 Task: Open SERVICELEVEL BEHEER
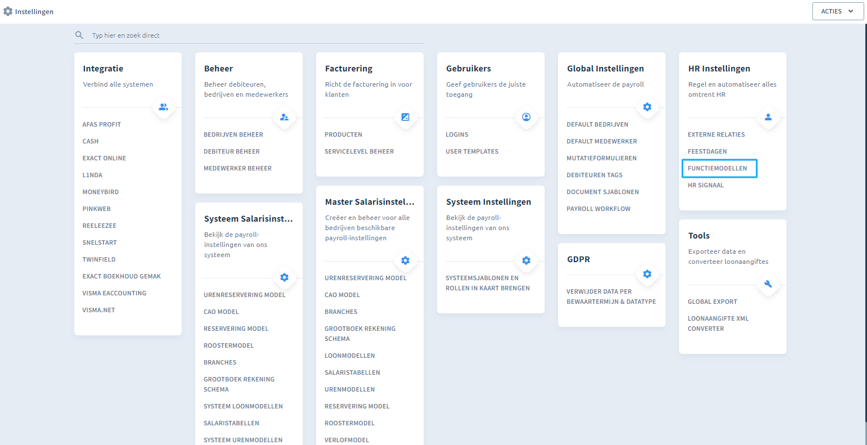pyautogui.click(x=359, y=151)
